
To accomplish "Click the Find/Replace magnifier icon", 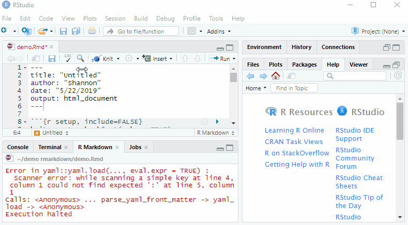I will (x=80, y=58).
